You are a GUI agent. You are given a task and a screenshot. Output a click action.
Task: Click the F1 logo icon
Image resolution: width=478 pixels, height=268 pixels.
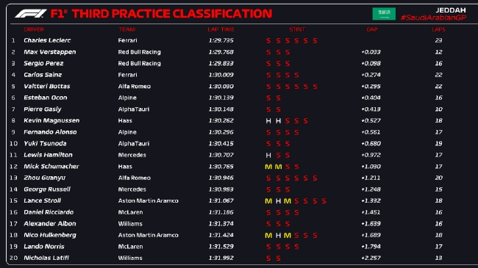coord(31,13)
